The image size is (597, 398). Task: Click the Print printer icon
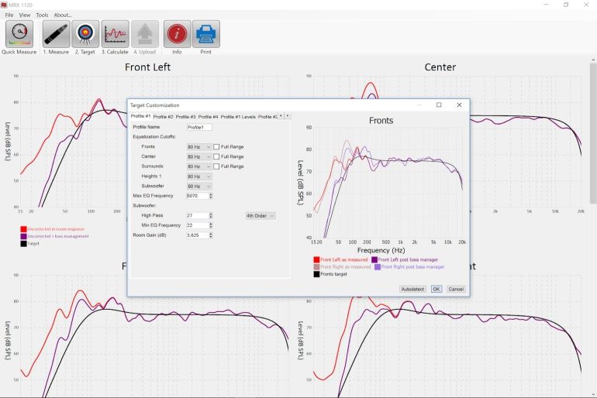coord(205,34)
